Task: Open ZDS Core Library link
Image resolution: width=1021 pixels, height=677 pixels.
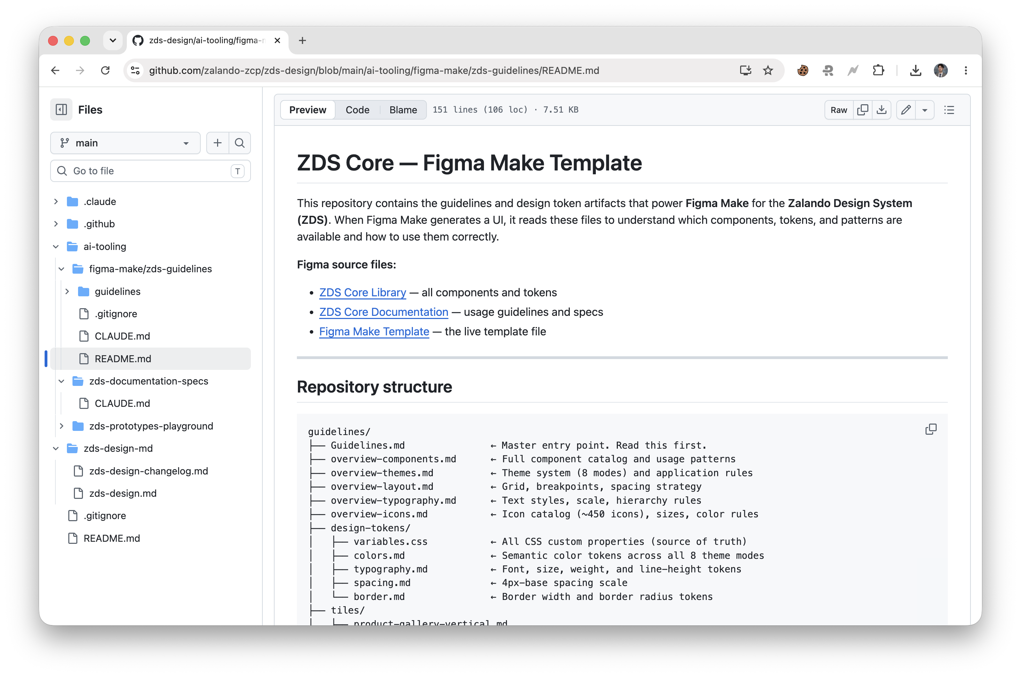Action: point(362,293)
